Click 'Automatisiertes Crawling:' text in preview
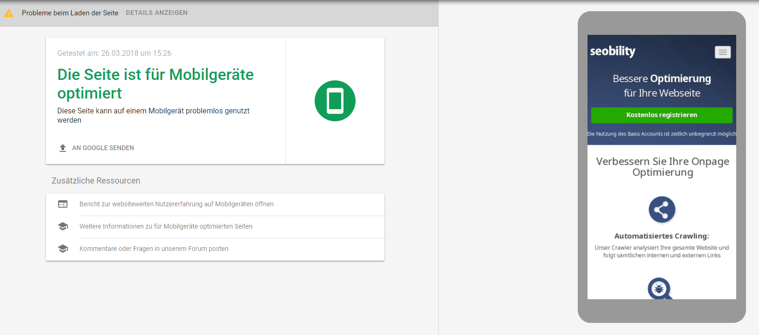This screenshot has height=335, width=759. (662, 236)
